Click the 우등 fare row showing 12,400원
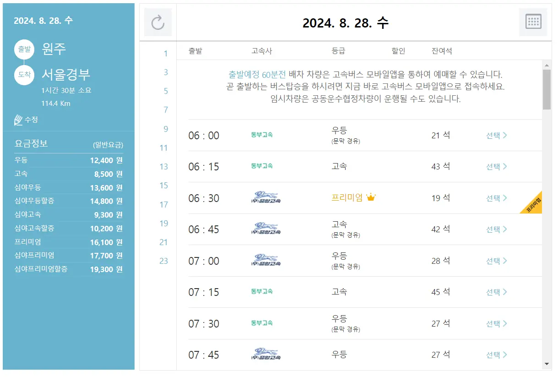This screenshot has height=377, width=558. tap(69, 160)
